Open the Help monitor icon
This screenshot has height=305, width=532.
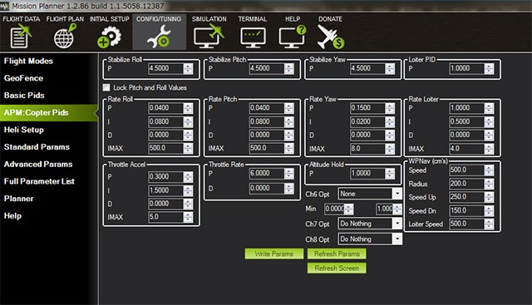pos(292,37)
